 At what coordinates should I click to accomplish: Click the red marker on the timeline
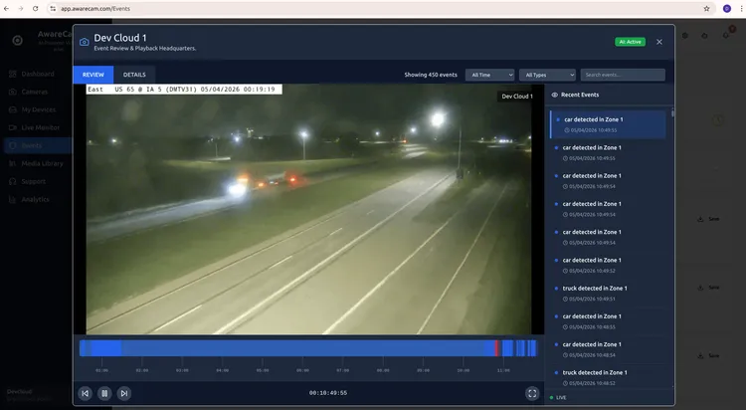pos(496,348)
